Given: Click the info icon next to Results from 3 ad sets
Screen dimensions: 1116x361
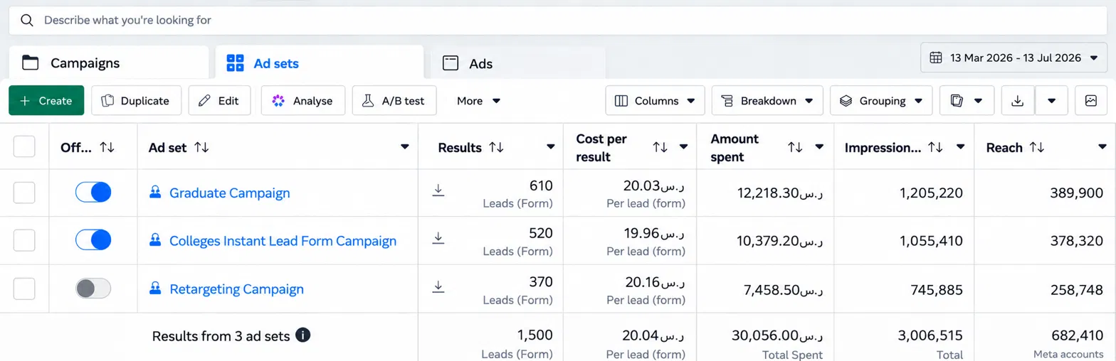Looking at the screenshot, I should coord(302,335).
